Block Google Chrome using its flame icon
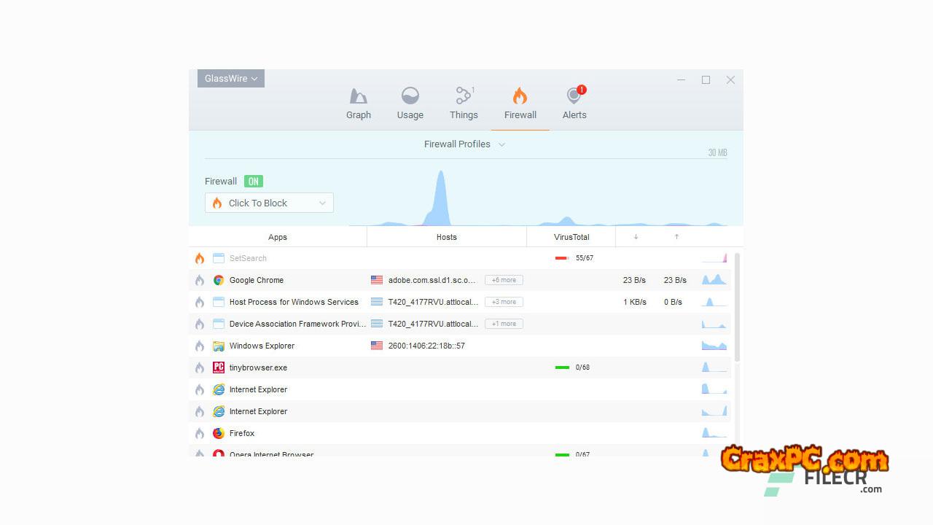This screenshot has width=933, height=525. coord(200,280)
